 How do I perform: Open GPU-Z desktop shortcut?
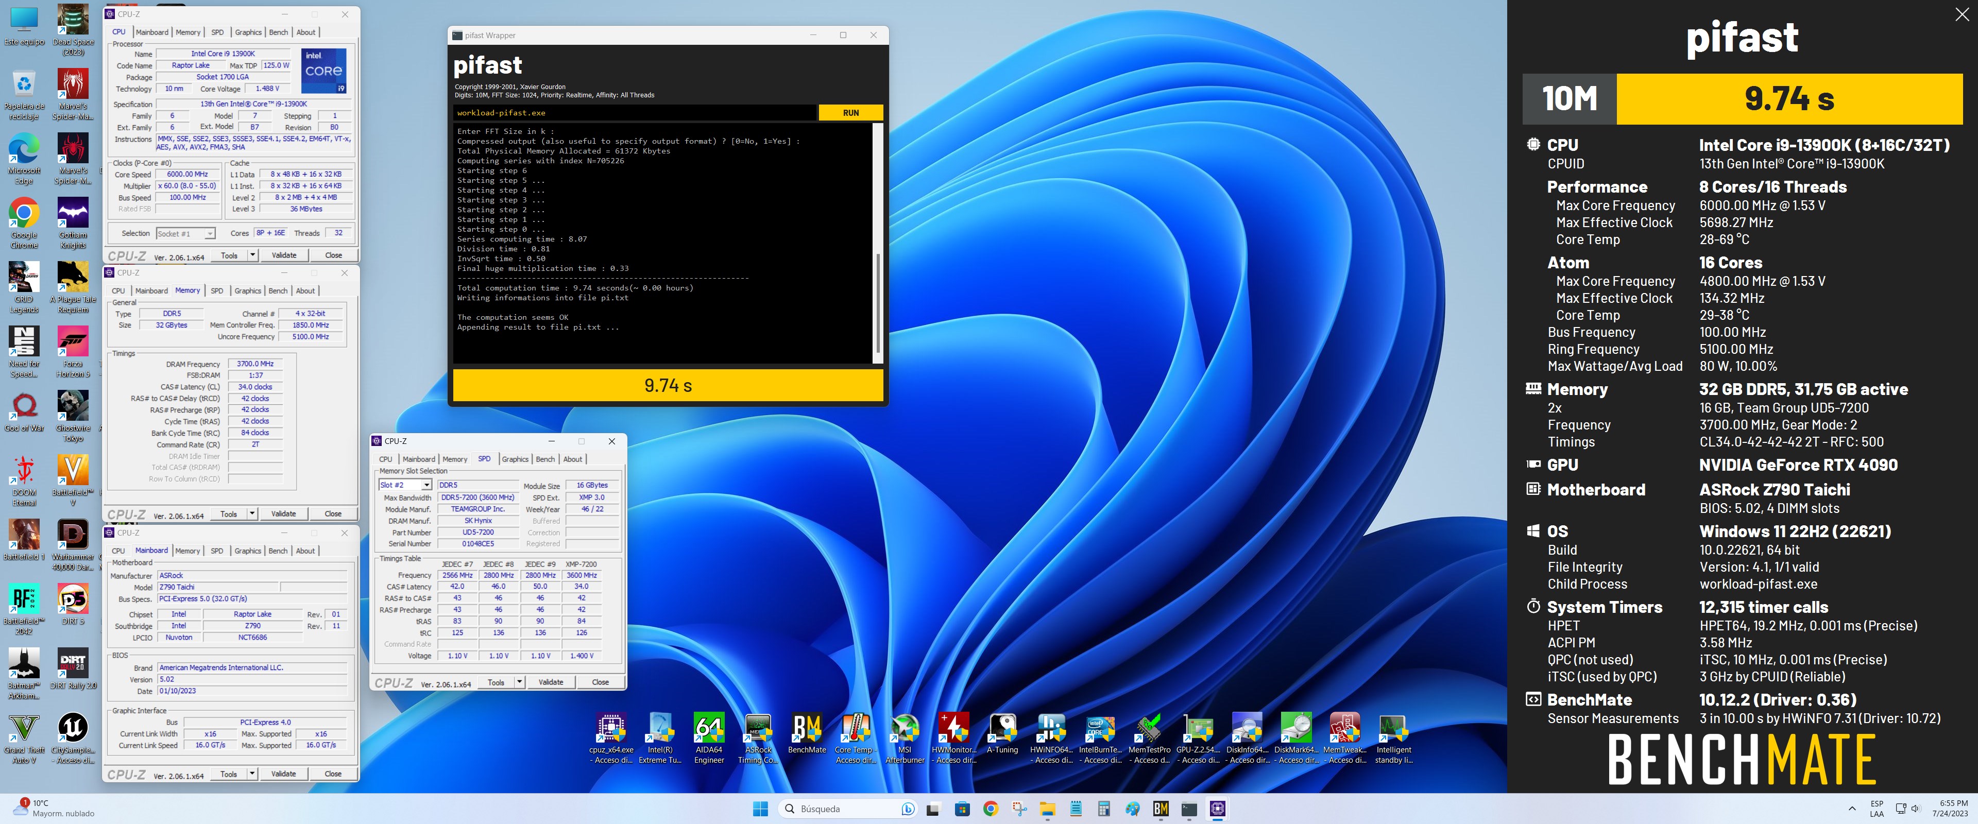pos(1198,738)
